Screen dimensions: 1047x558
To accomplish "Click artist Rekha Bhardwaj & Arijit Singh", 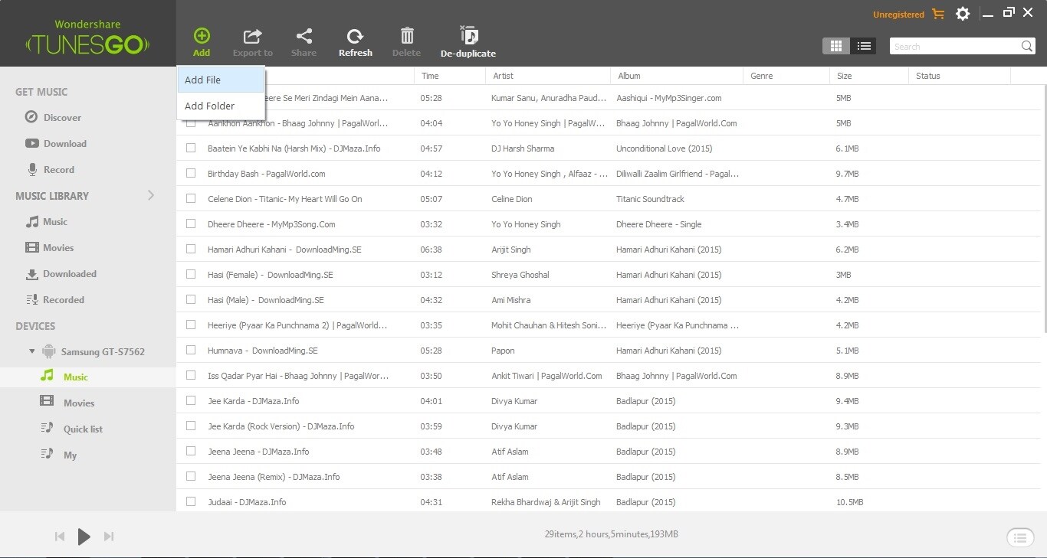I will [x=546, y=502].
